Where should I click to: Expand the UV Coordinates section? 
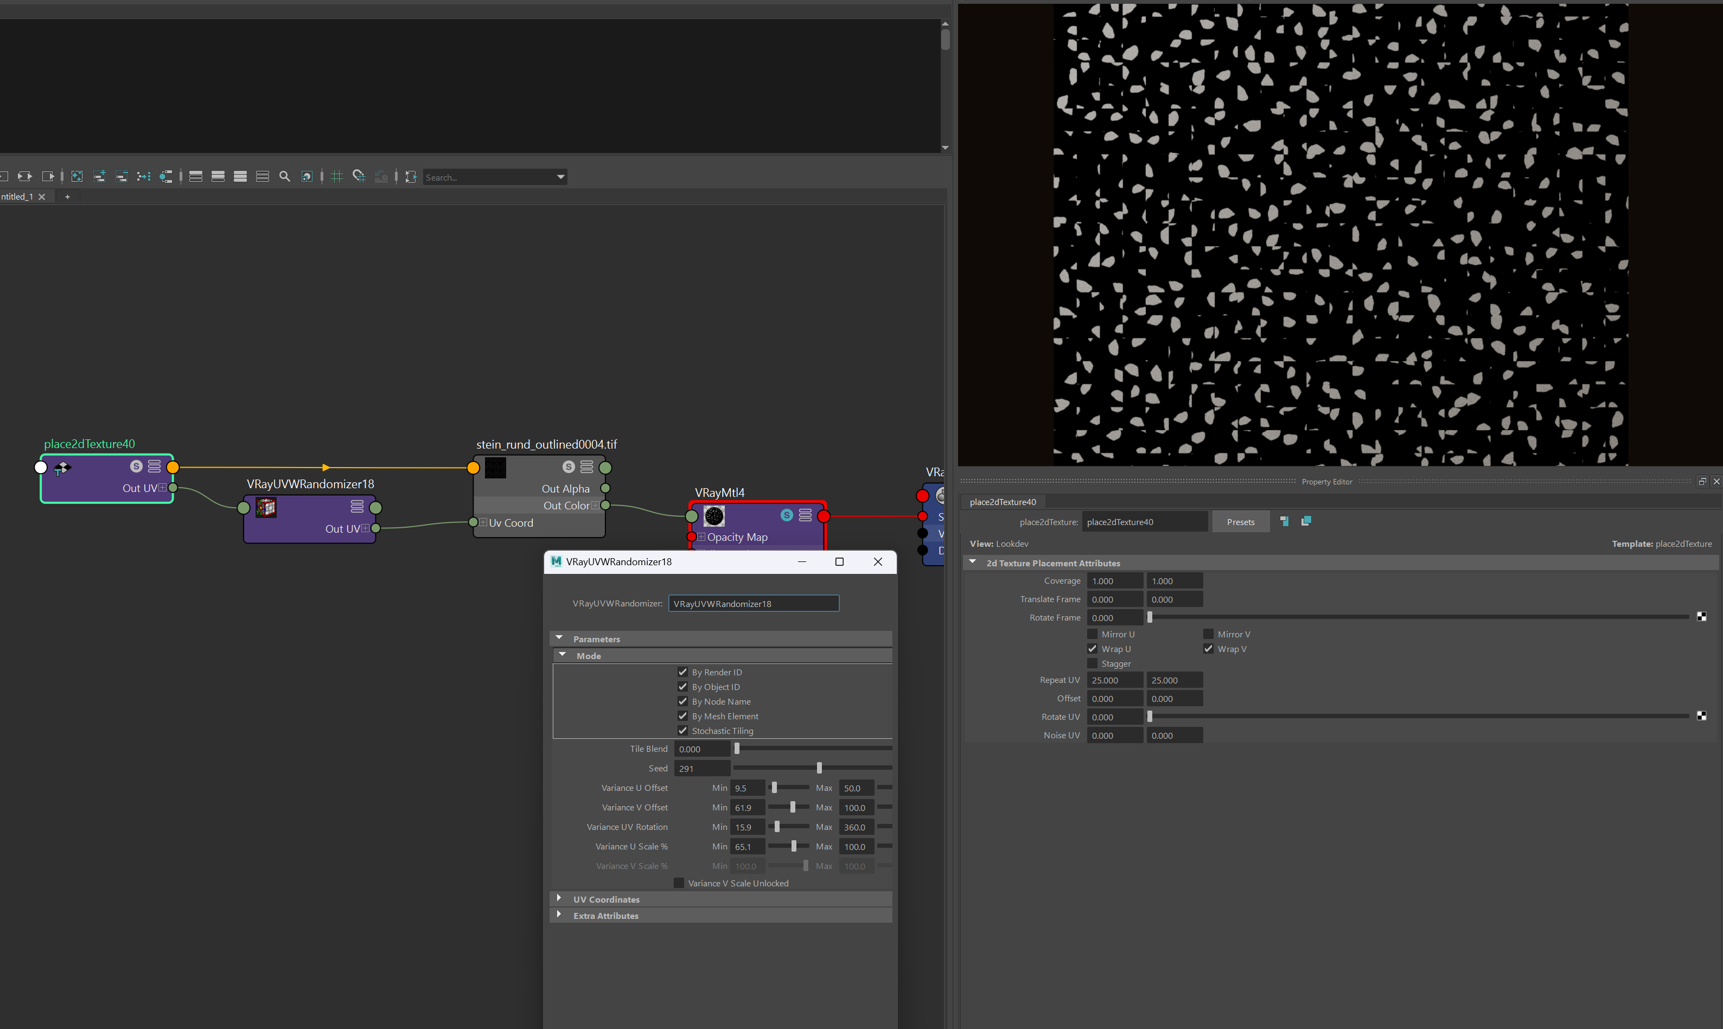(x=559, y=898)
